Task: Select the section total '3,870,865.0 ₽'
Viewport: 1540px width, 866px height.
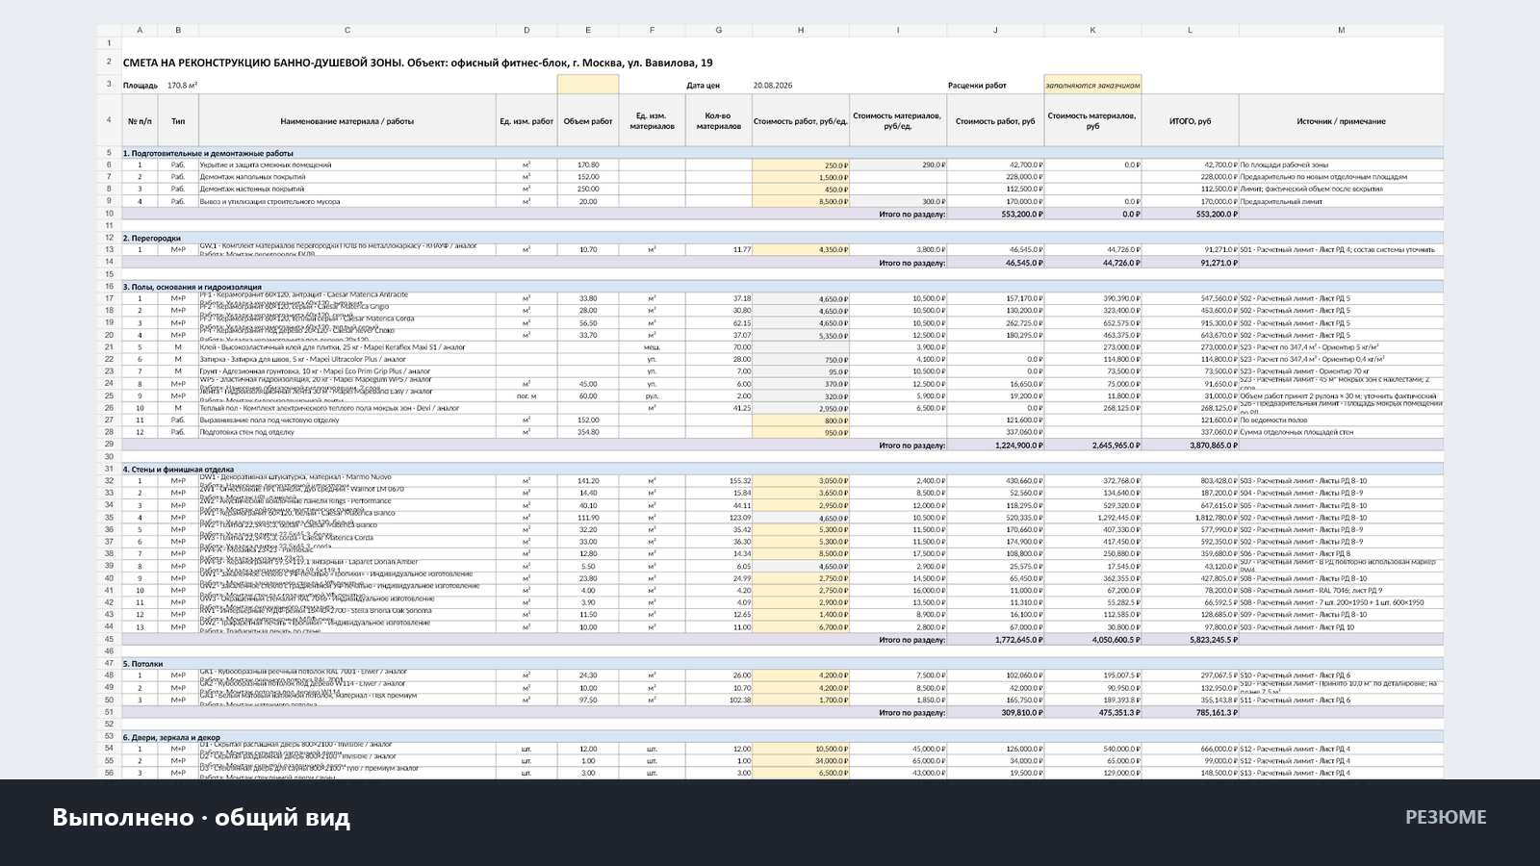Action: point(1190,446)
